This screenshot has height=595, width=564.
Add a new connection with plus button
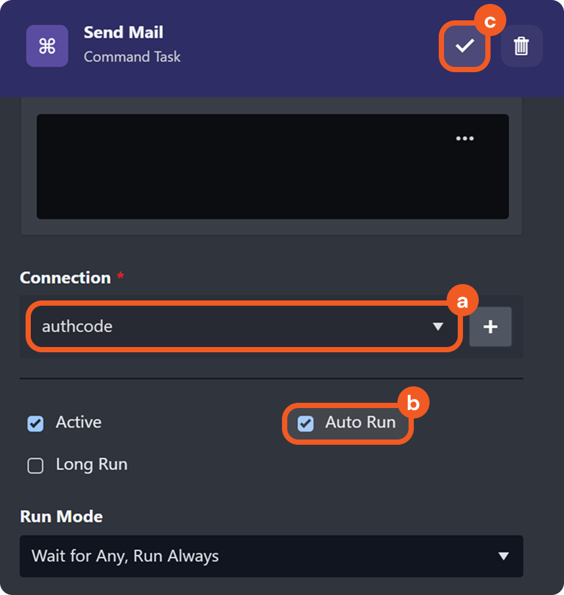pos(491,327)
